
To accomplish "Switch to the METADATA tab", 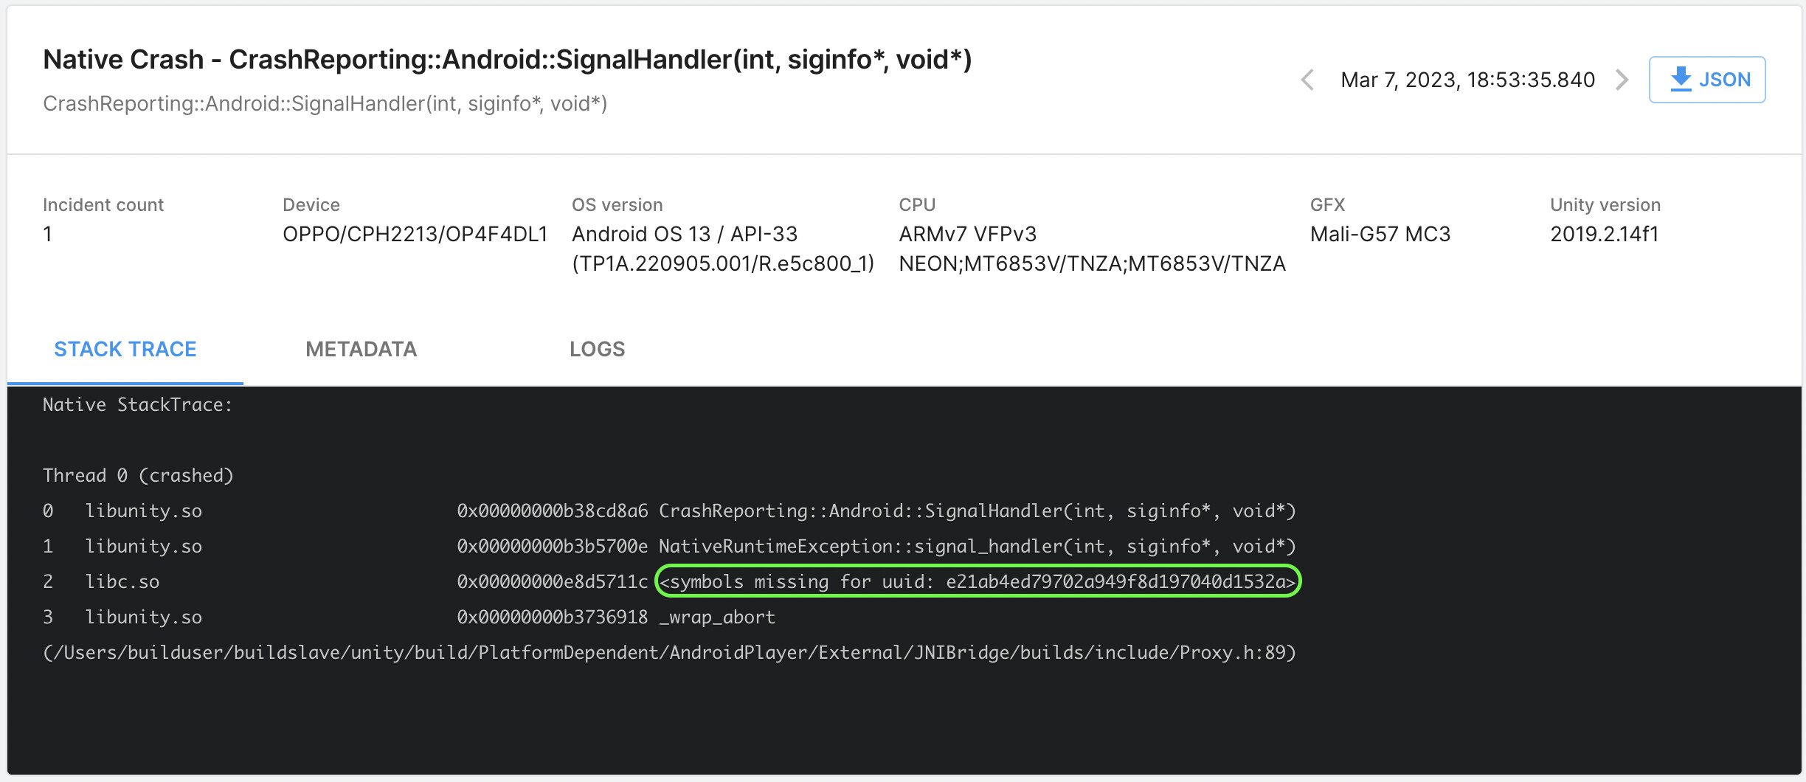I will tap(361, 348).
